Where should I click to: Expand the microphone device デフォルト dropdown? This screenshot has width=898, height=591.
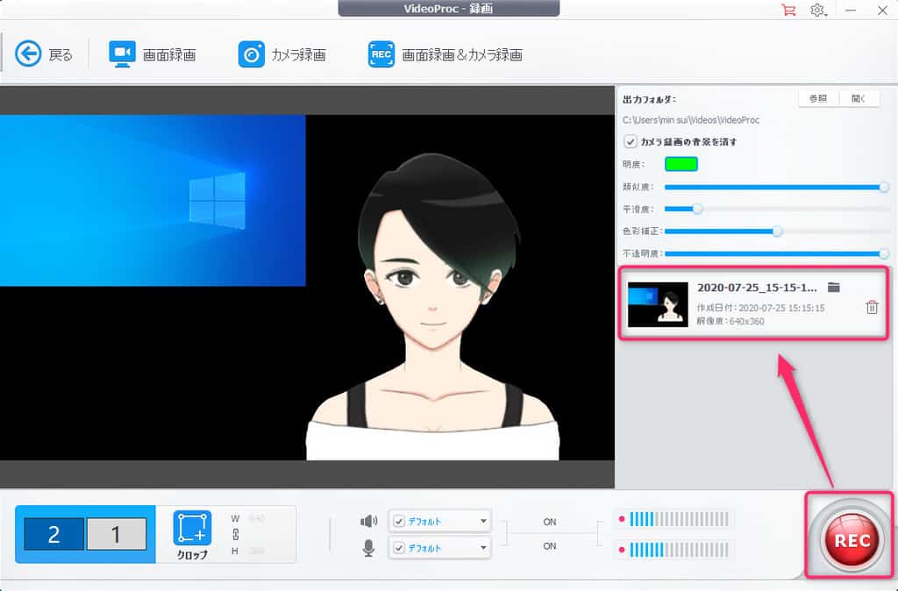[483, 548]
